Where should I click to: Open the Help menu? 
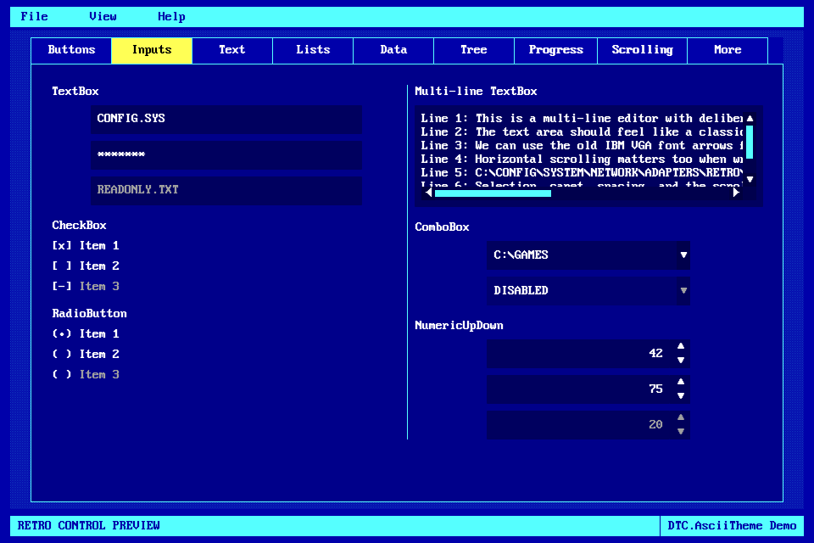pyautogui.click(x=171, y=17)
